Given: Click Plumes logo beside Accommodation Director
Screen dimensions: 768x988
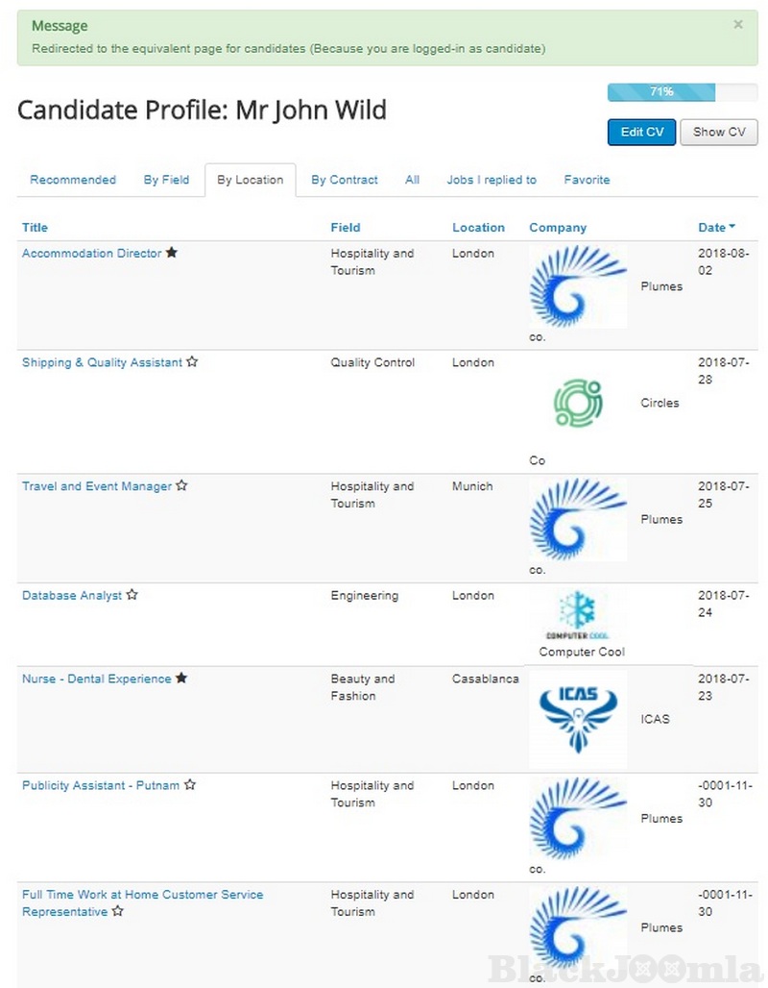Looking at the screenshot, I should coord(578,286).
